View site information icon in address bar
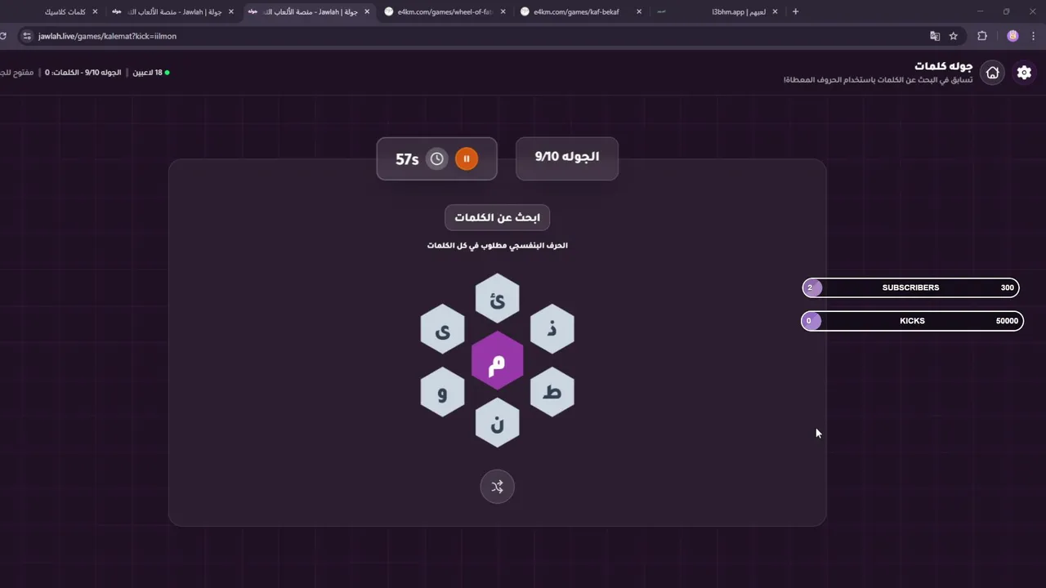The image size is (1046, 588). [x=26, y=36]
